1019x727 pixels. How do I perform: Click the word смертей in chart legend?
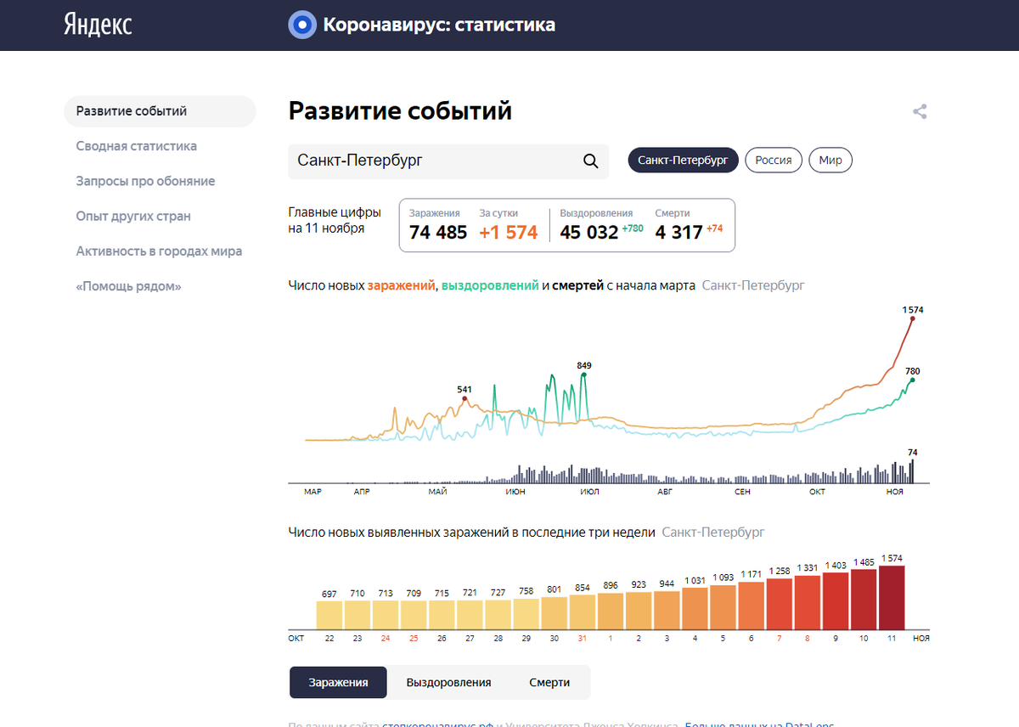pos(577,286)
